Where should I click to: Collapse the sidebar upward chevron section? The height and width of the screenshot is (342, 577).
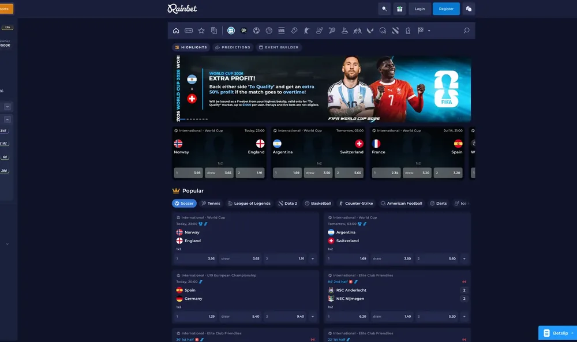coord(7,119)
